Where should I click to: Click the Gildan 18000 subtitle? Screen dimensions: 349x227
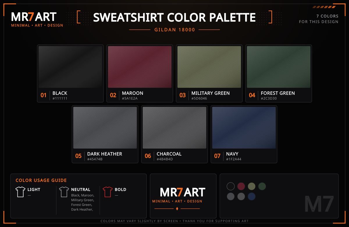(x=174, y=30)
